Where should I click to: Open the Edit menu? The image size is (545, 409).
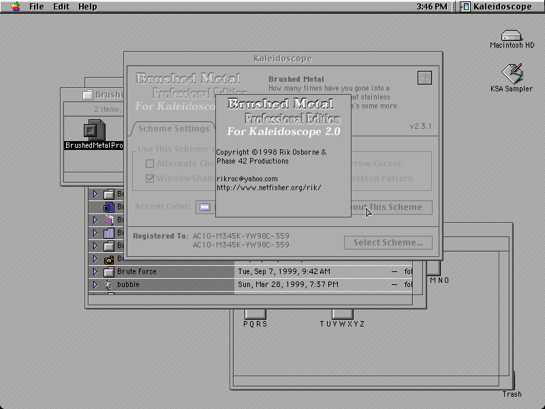click(x=61, y=7)
